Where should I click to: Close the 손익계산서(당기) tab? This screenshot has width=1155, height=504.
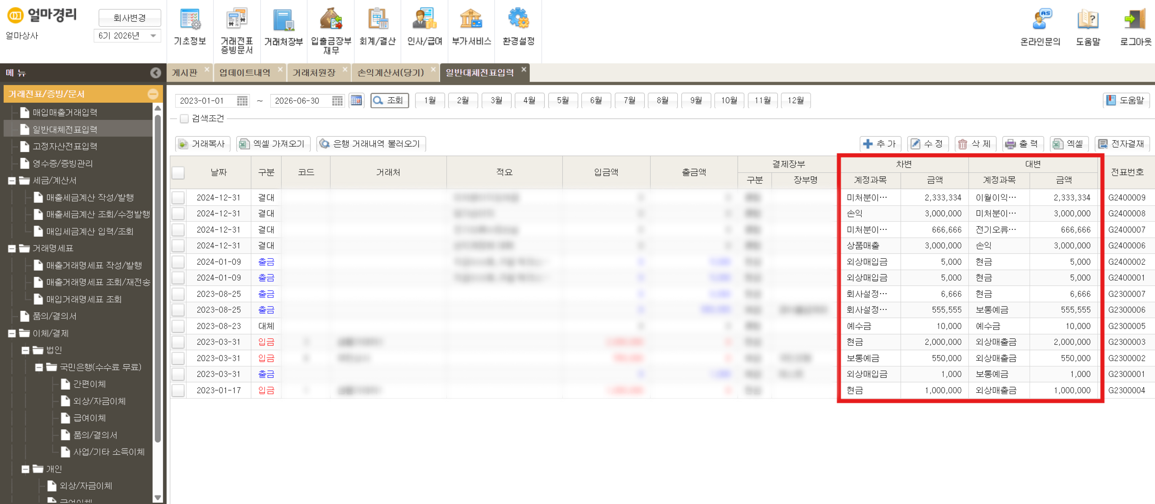(433, 69)
